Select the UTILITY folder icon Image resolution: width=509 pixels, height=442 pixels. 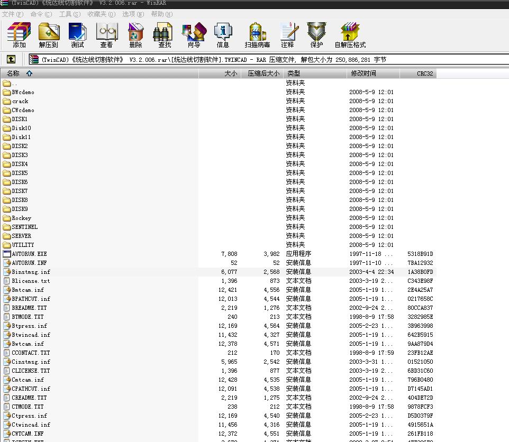pyautogui.click(x=7, y=245)
